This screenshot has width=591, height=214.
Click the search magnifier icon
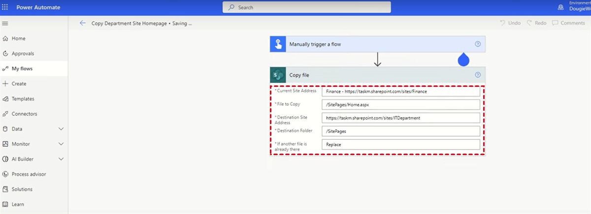coord(232,7)
